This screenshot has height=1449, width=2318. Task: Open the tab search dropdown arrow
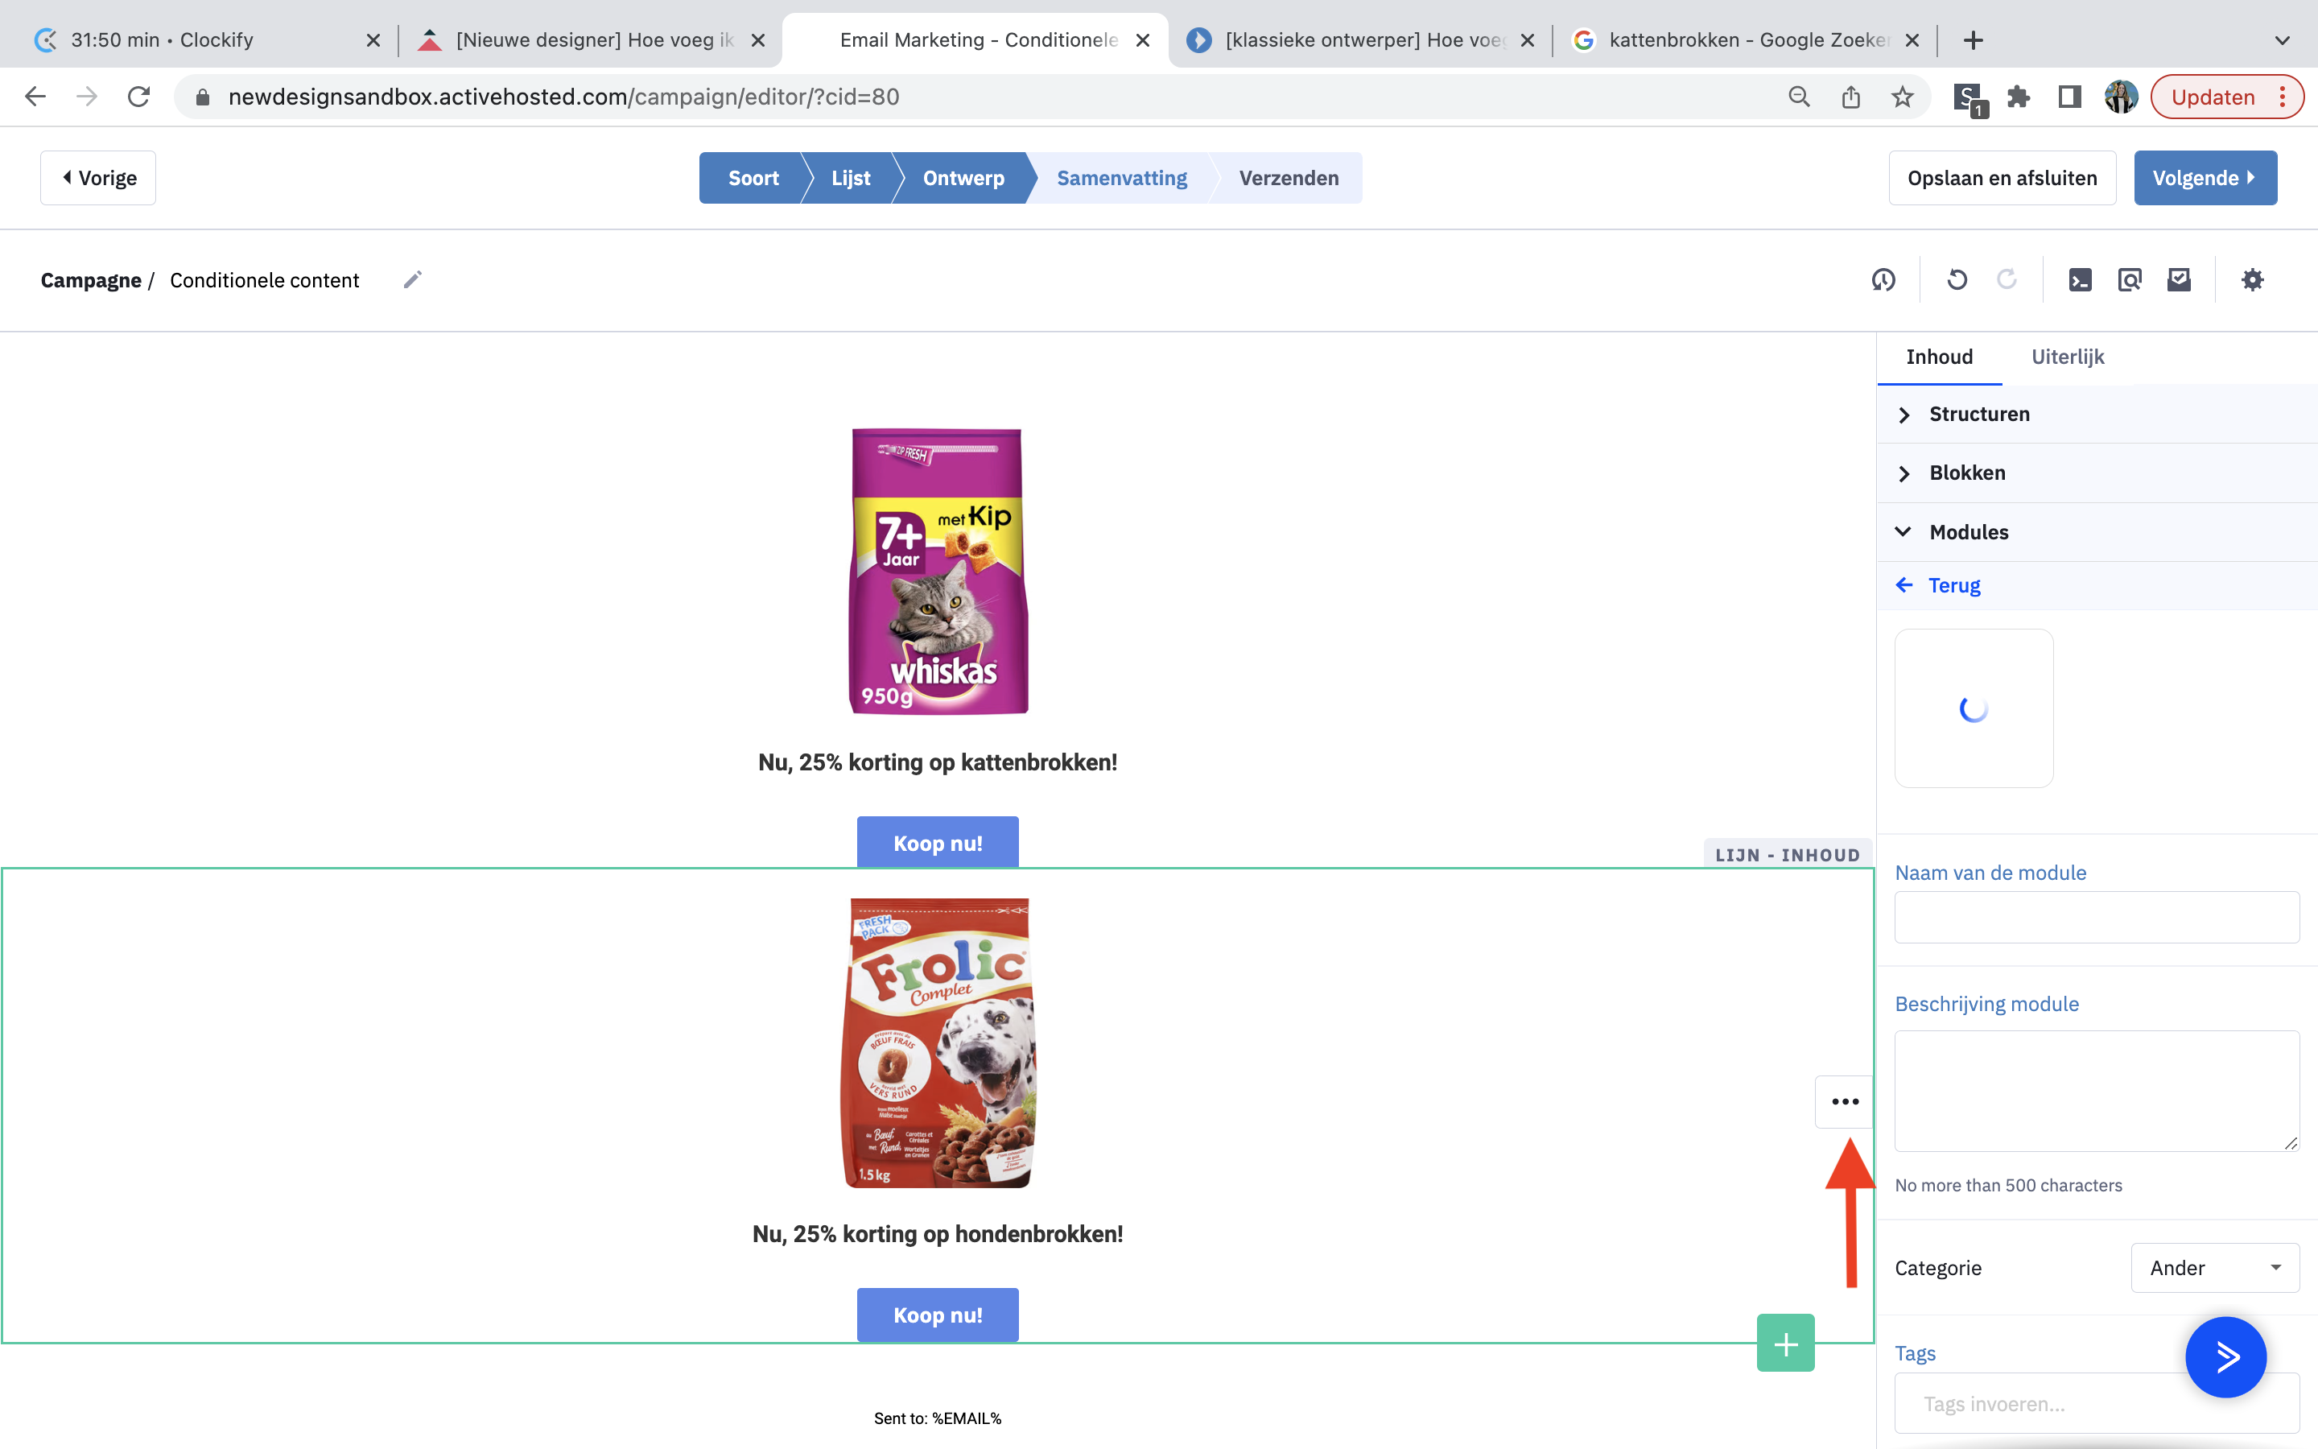(2283, 40)
